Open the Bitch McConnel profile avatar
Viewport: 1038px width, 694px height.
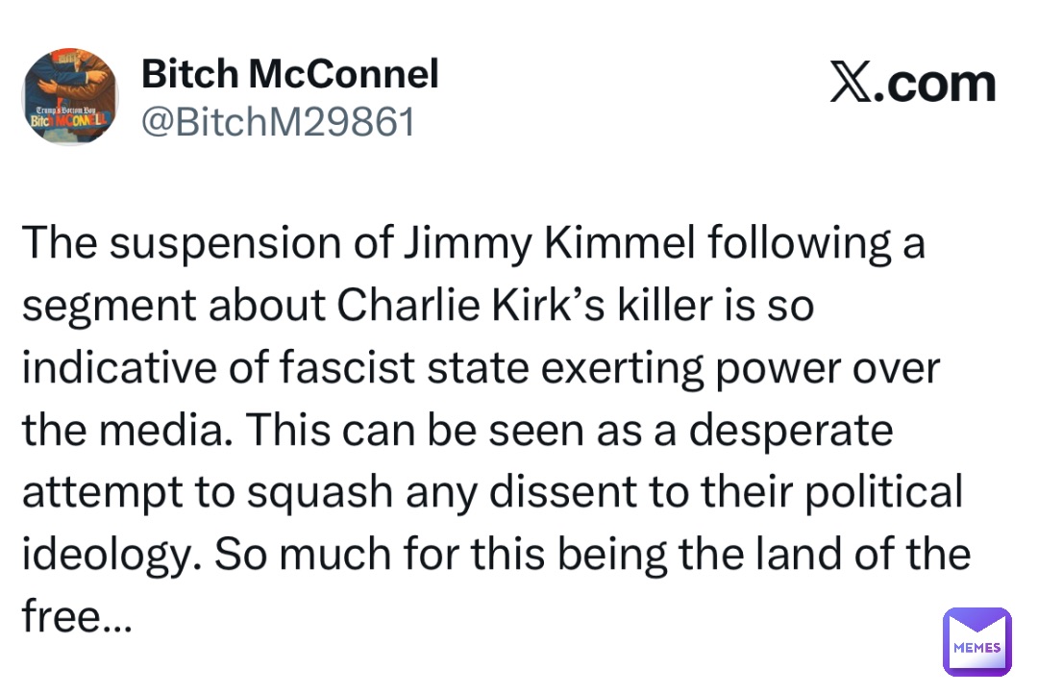point(70,97)
